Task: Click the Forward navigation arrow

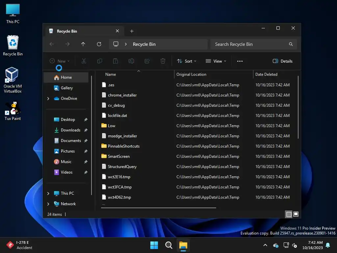Action: pyautogui.click(x=67, y=44)
